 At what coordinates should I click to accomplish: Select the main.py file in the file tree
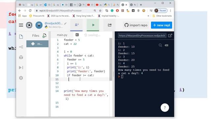coord(37,44)
